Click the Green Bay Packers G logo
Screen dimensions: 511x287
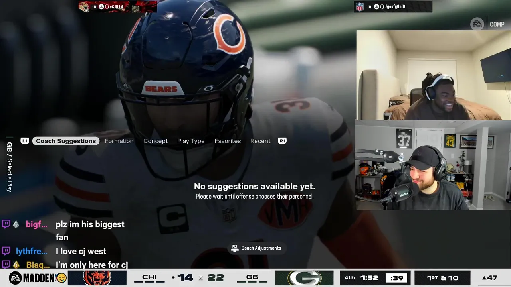[304, 278]
